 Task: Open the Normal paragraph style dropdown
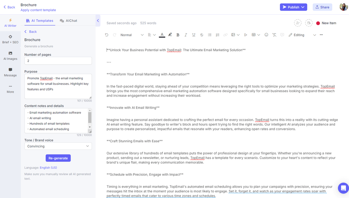pyautogui.click(x=132, y=35)
